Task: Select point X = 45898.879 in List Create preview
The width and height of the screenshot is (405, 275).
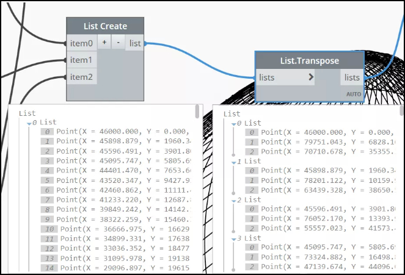Action: 115,141
